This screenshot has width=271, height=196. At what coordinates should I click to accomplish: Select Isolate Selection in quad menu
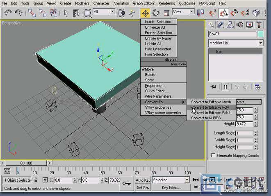[x=159, y=22]
